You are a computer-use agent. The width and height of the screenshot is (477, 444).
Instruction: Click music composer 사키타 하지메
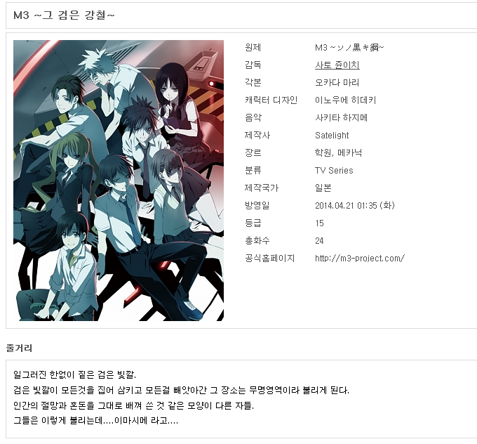point(341,117)
